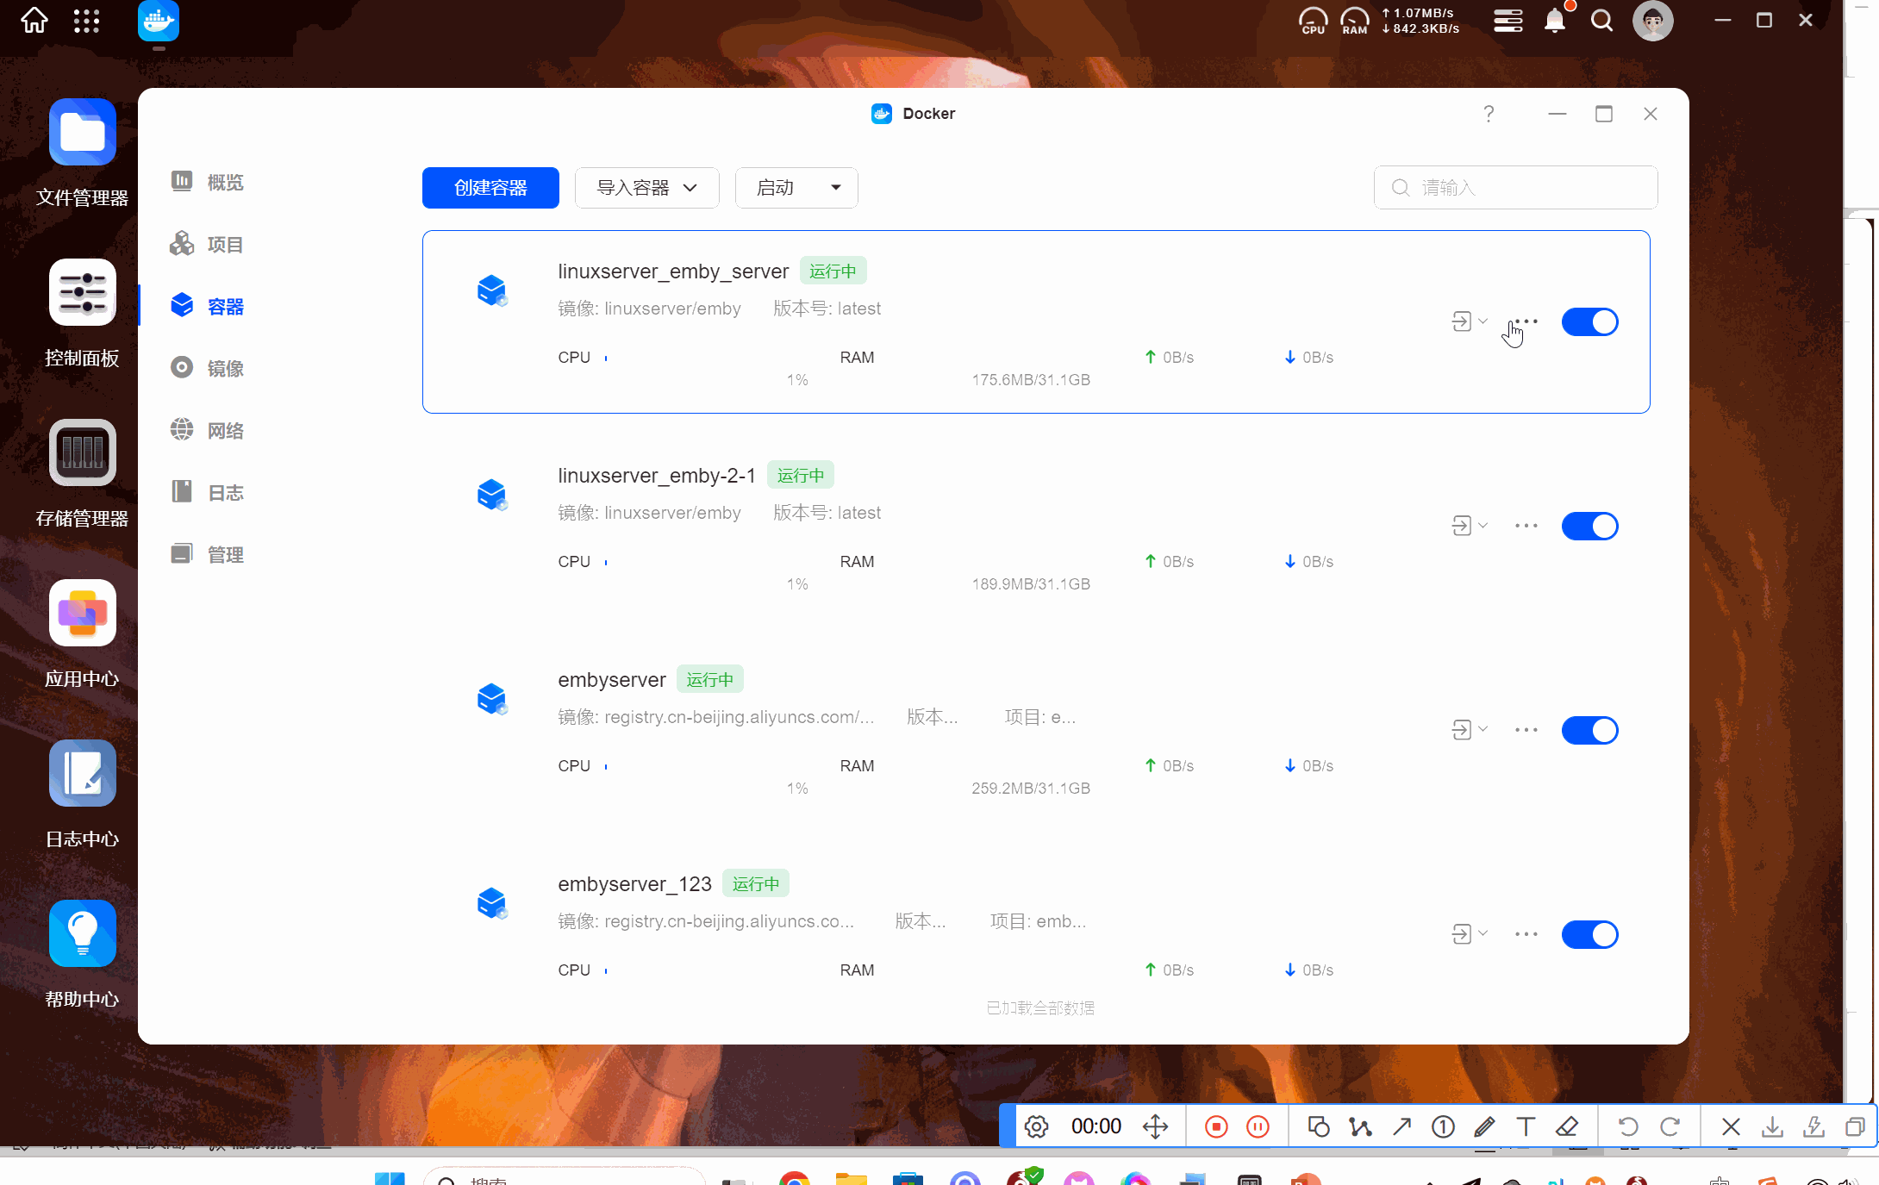This screenshot has height=1185, width=1879.
Task: Toggle embyserver_123 container switch
Action: pyautogui.click(x=1589, y=934)
